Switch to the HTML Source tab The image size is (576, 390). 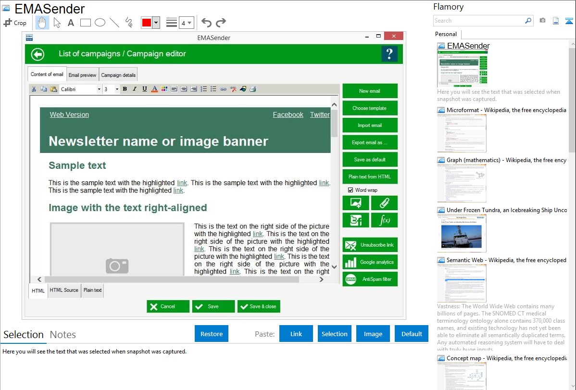point(64,290)
